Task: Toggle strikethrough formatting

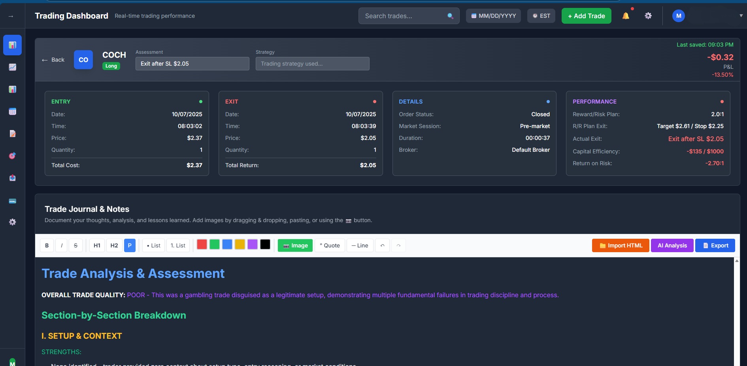Action: point(76,245)
